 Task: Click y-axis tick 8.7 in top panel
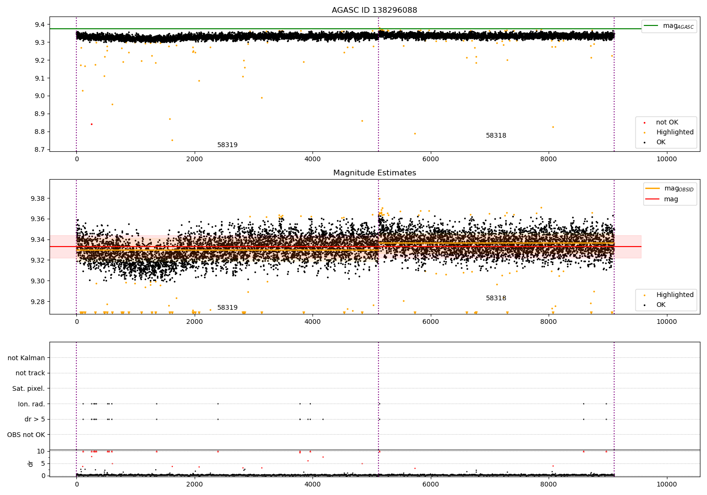tap(40, 150)
